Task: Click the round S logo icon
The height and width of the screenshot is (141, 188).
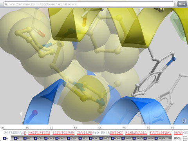Action: pos(184,120)
